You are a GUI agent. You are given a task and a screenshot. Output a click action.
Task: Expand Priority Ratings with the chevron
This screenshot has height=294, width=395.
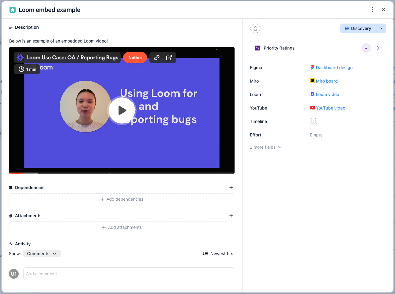click(378, 48)
